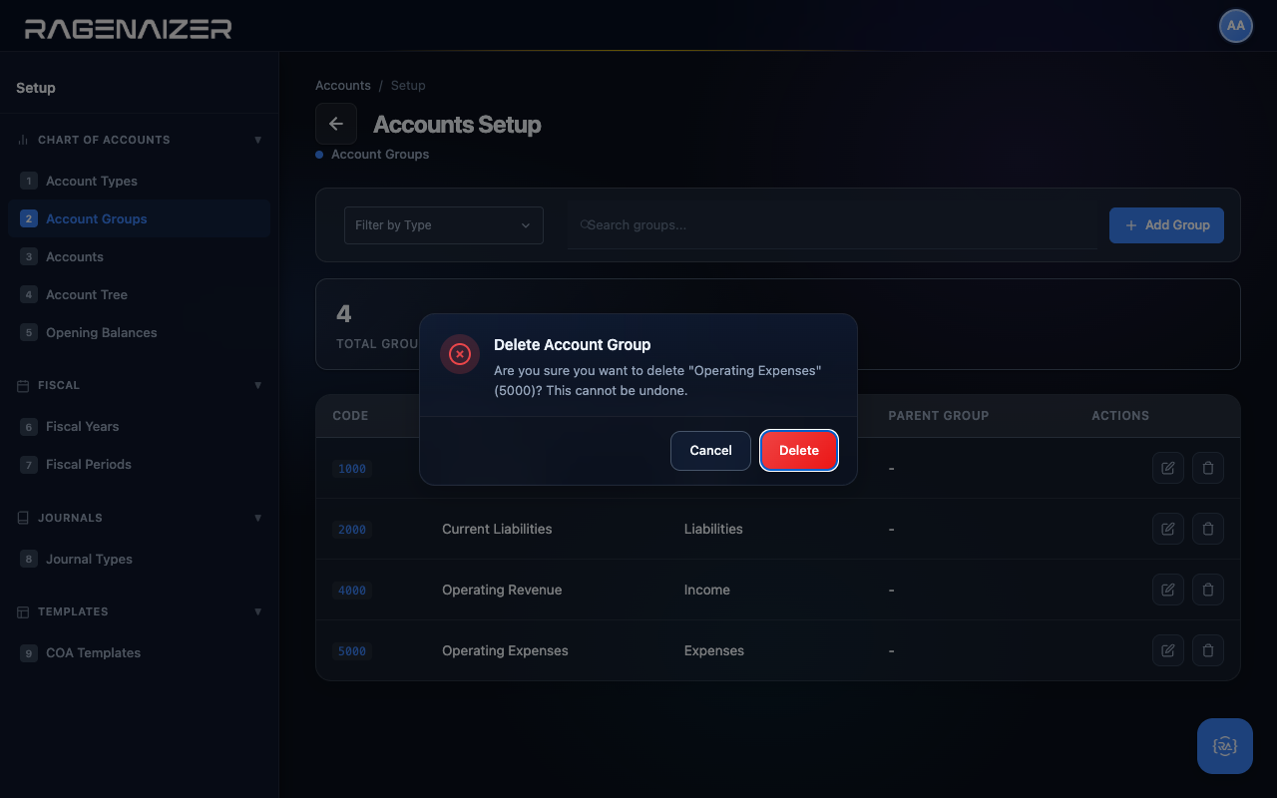Edit the Operating Revenue group
This screenshot has width=1277, height=798.
[x=1167, y=590]
